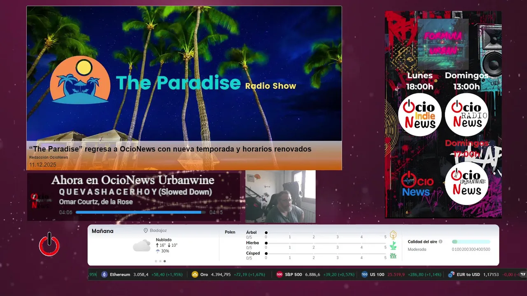The image size is (527, 296).
Task: Click the grass pollen icon beside Césped
Action: pos(393,256)
